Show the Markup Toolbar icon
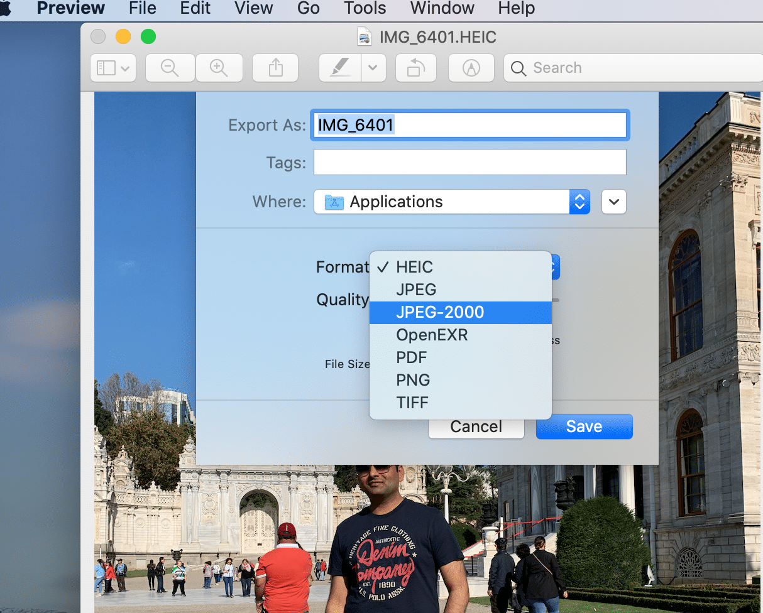Image resolution: width=763 pixels, height=613 pixels. click(471, 68)
